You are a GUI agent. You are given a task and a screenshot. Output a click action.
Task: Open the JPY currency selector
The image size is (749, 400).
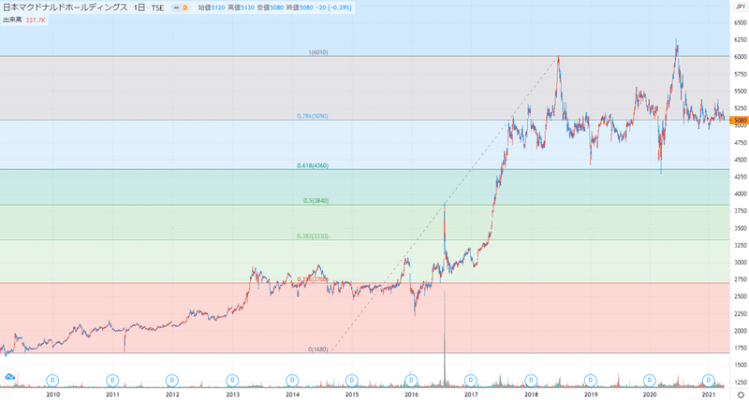pyautogui.click(x=740, y=7)
